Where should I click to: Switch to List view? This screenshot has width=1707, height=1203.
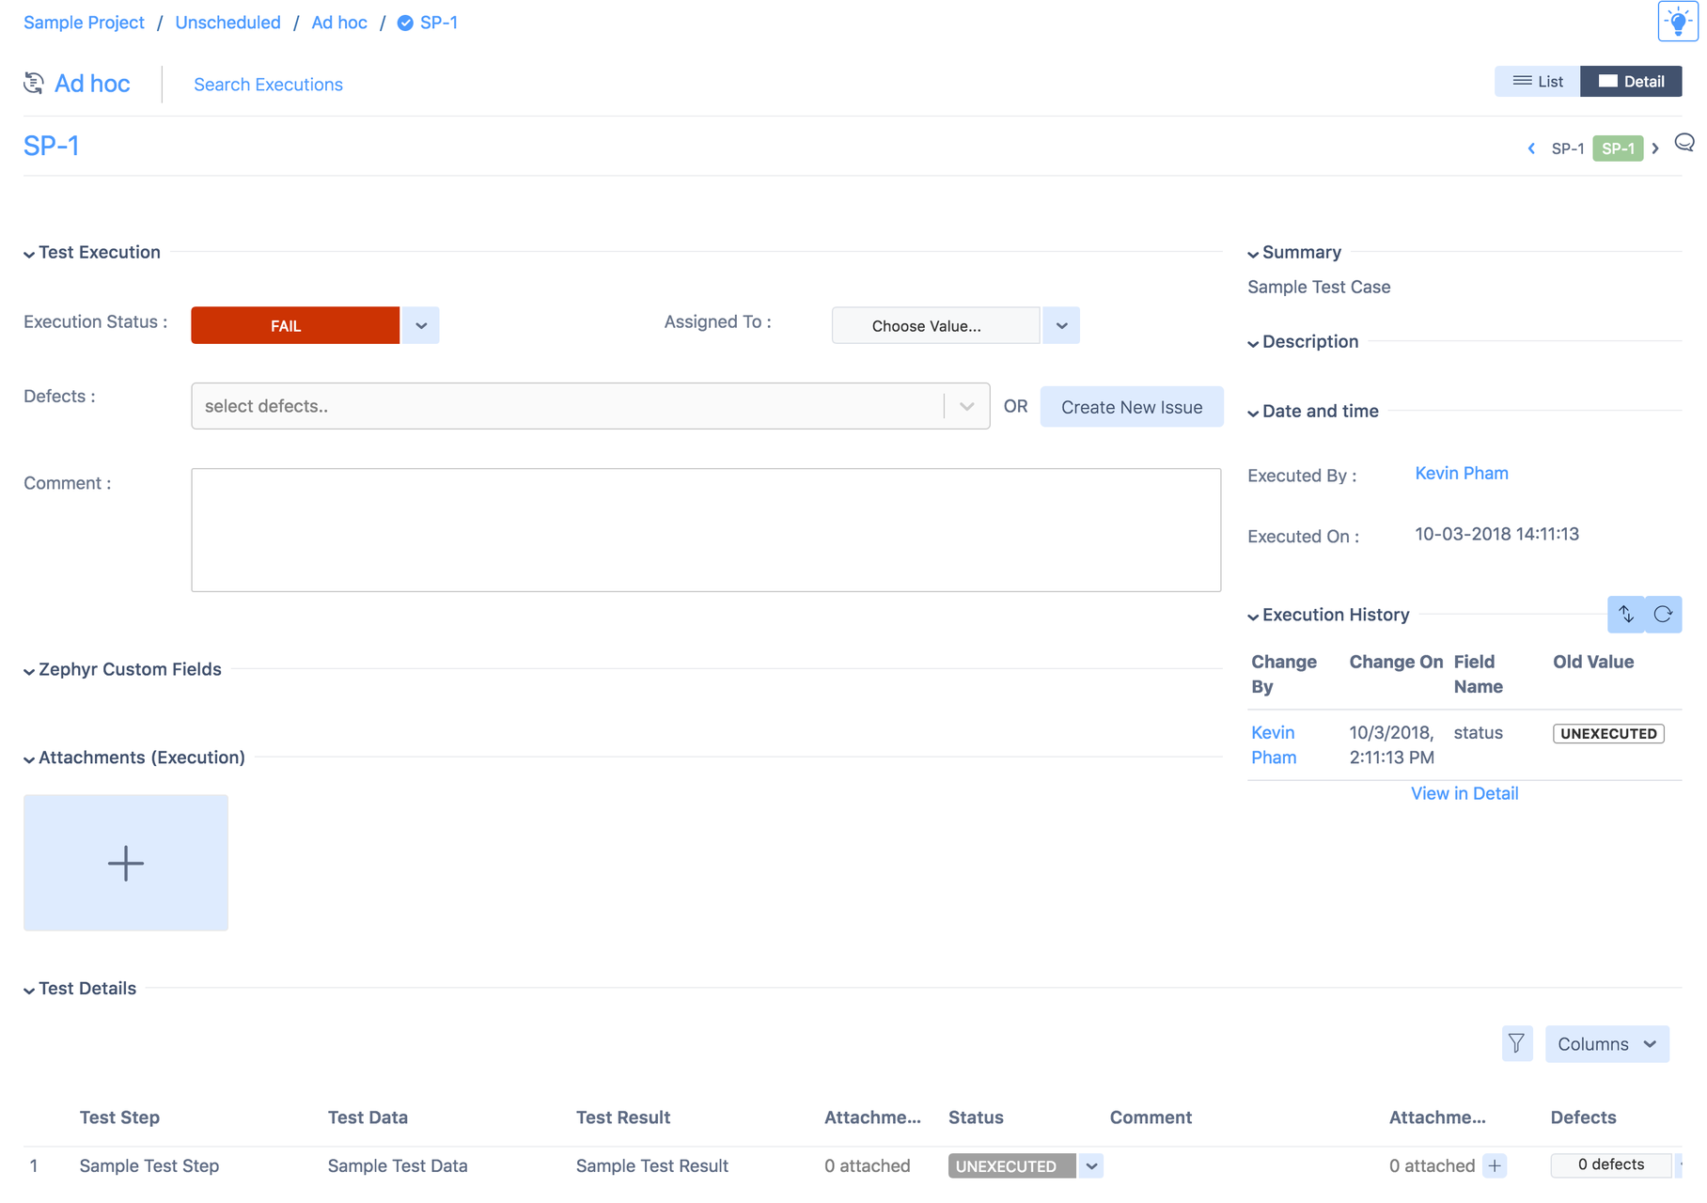click(1538, 82)
